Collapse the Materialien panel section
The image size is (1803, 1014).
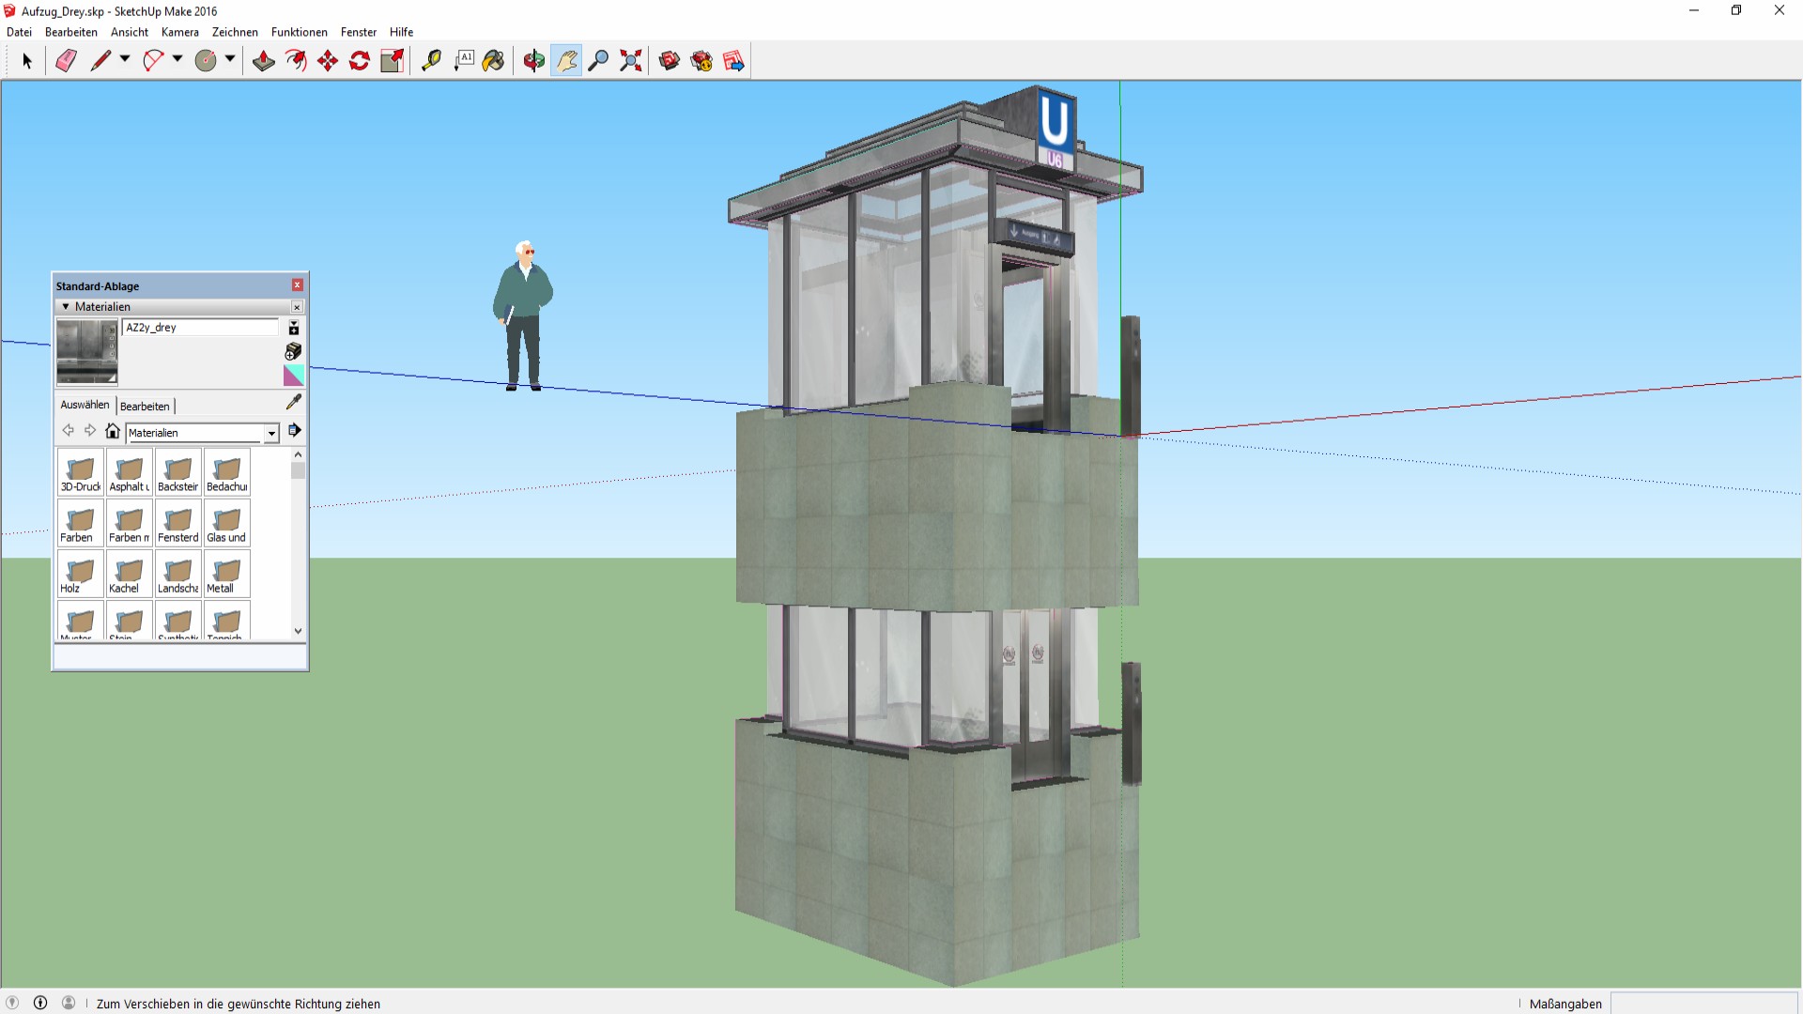66,307
